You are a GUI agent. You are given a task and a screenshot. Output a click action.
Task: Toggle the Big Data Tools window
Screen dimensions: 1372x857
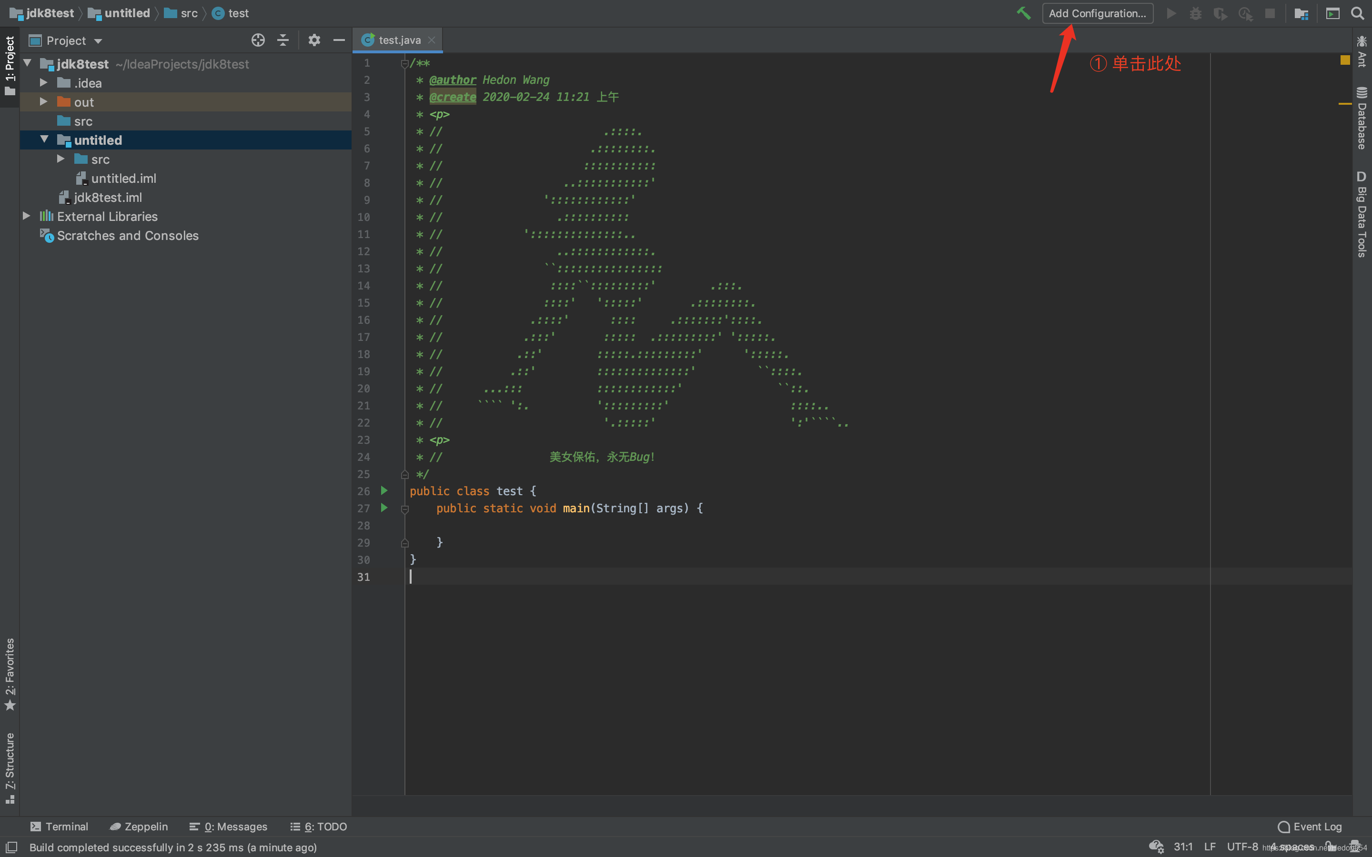click(1362, 214)
